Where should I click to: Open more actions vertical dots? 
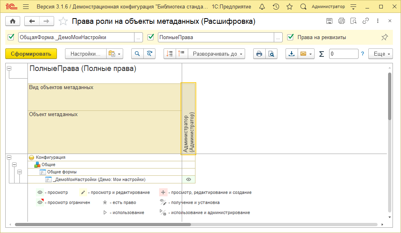pos(378,21)
